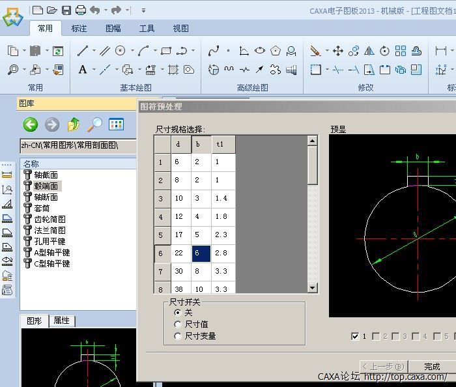Select 齿轮简图 in the library list
Viewport: 456px width, 387px height.
tap(50, 220)
